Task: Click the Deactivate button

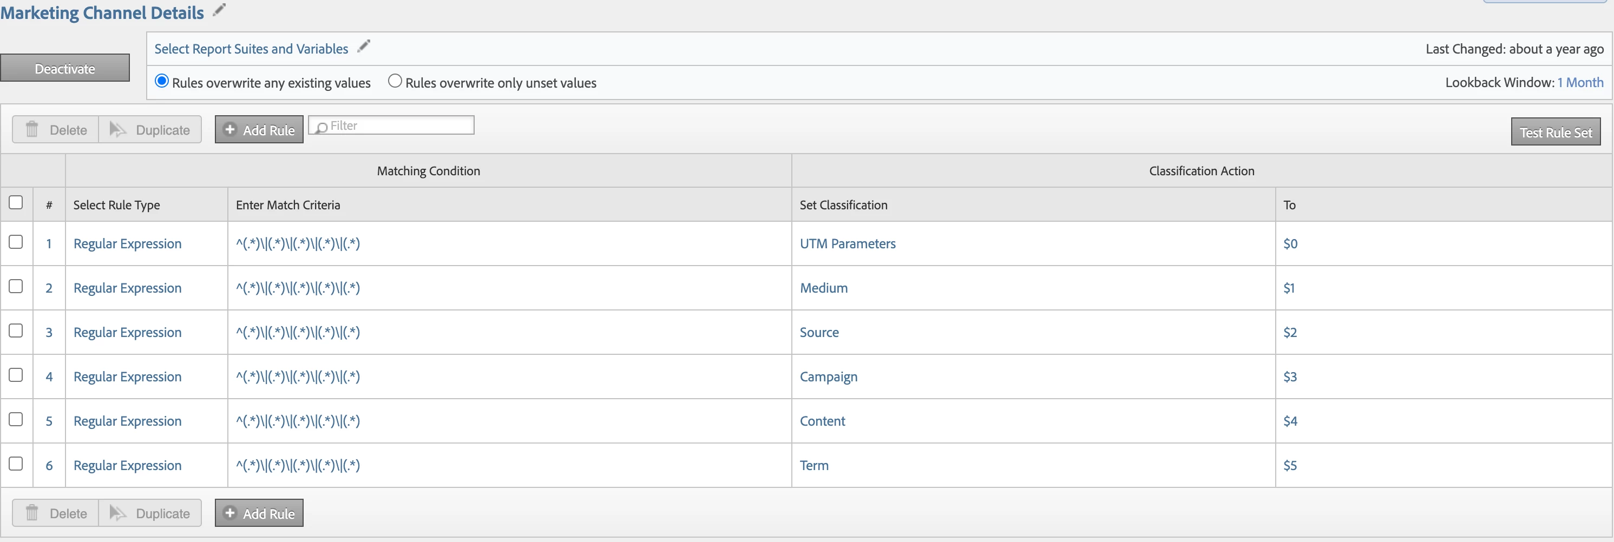Action: tap(65, 68)
